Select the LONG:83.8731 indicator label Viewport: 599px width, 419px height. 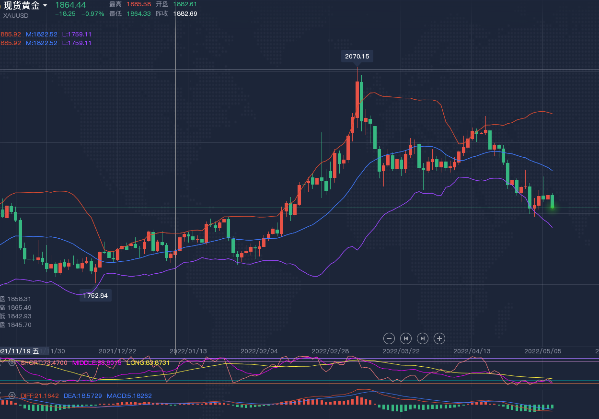148,363
